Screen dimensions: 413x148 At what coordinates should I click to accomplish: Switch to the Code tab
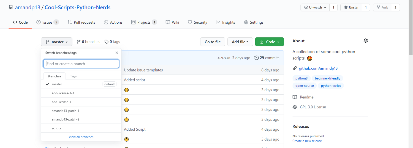click(20, 22)
